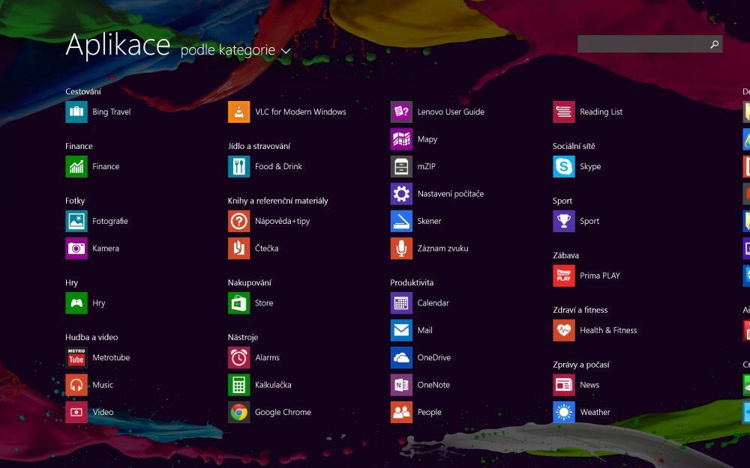
Task: Open the Hry games app icon
Action: click(76, 303)
